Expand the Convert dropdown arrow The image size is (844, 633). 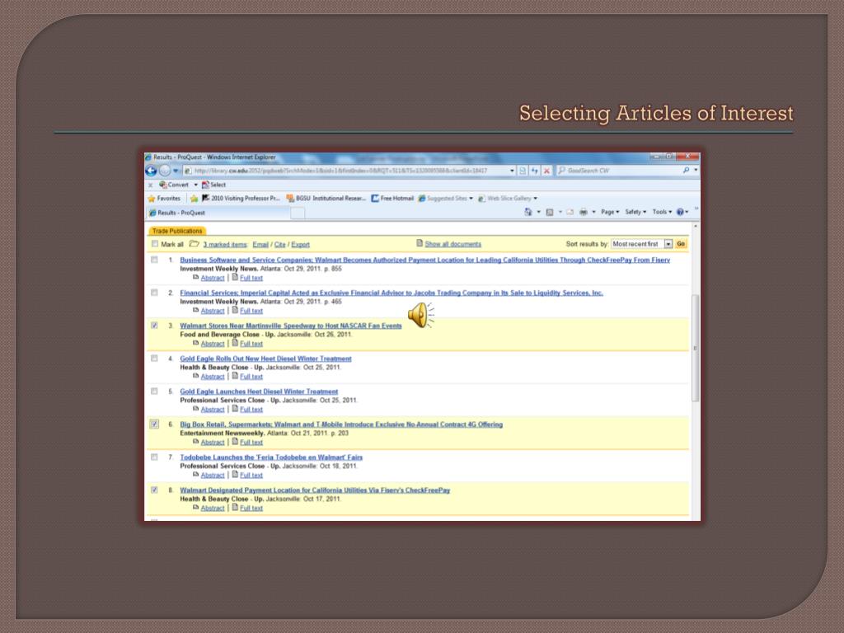196,185
